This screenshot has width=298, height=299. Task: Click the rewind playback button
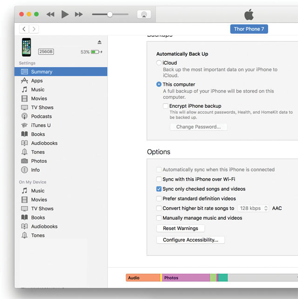tap(50, 14)
